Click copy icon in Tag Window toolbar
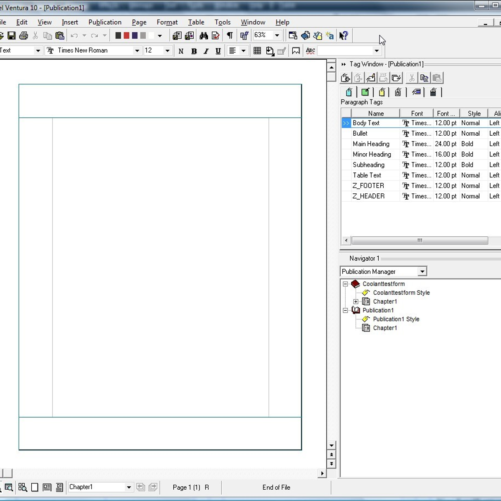Viewport: 501px width, 501px height. [424, 78]
